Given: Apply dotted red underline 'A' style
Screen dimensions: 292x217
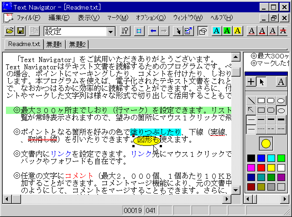Looking at the screenshot, I should (x=273, y=31).
